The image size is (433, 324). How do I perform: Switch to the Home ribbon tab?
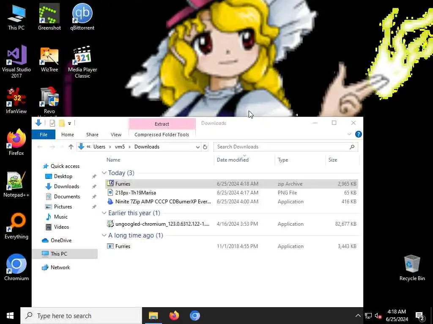[x=68, y=135]
